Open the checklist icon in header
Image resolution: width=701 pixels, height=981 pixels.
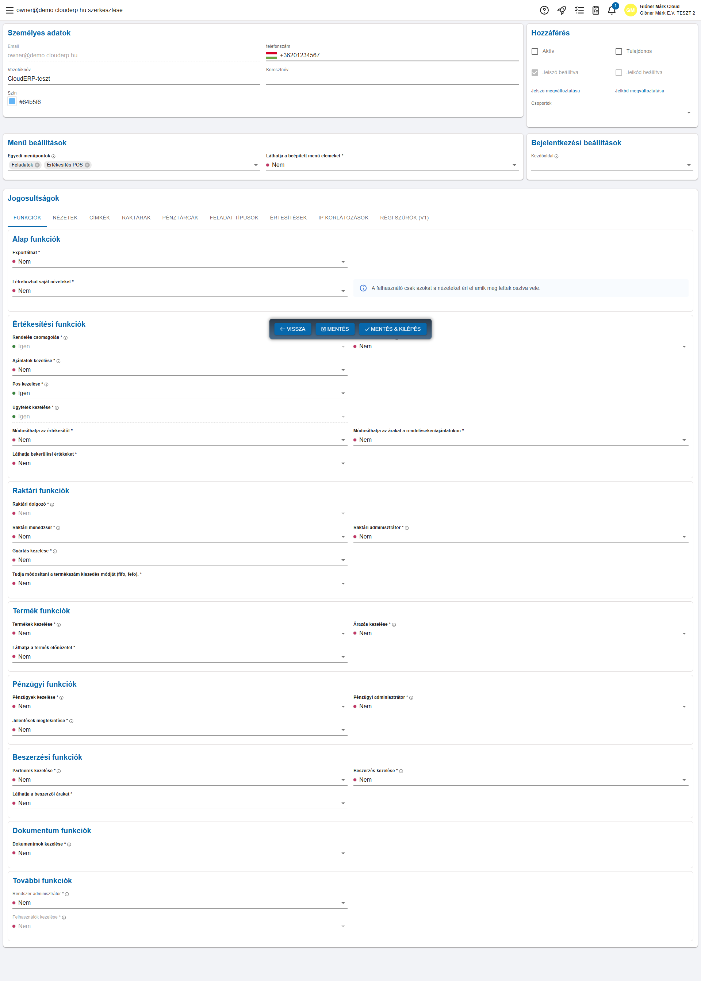point(579,10)
